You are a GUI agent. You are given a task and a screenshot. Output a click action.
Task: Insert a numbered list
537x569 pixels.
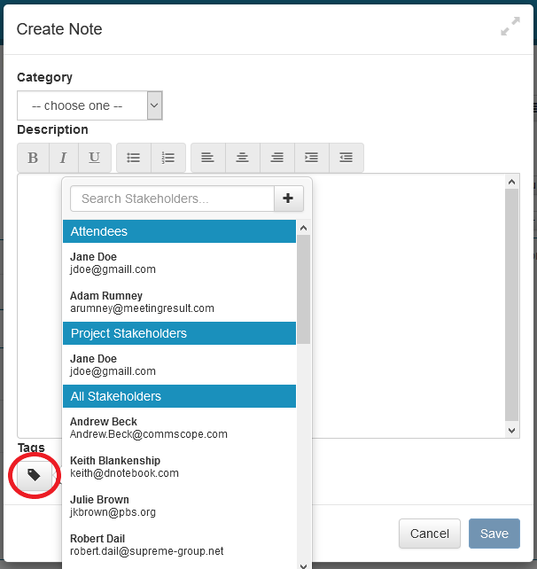click(168, 158)
